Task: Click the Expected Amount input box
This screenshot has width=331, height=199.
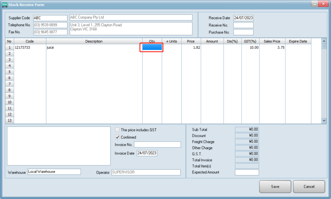Action: coord(247,172)
